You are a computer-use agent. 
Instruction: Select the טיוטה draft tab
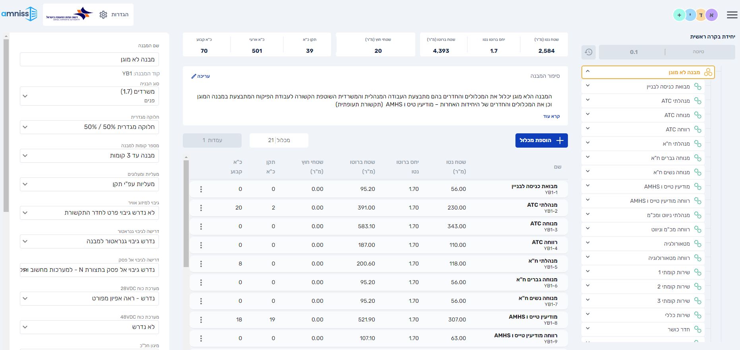698,52
